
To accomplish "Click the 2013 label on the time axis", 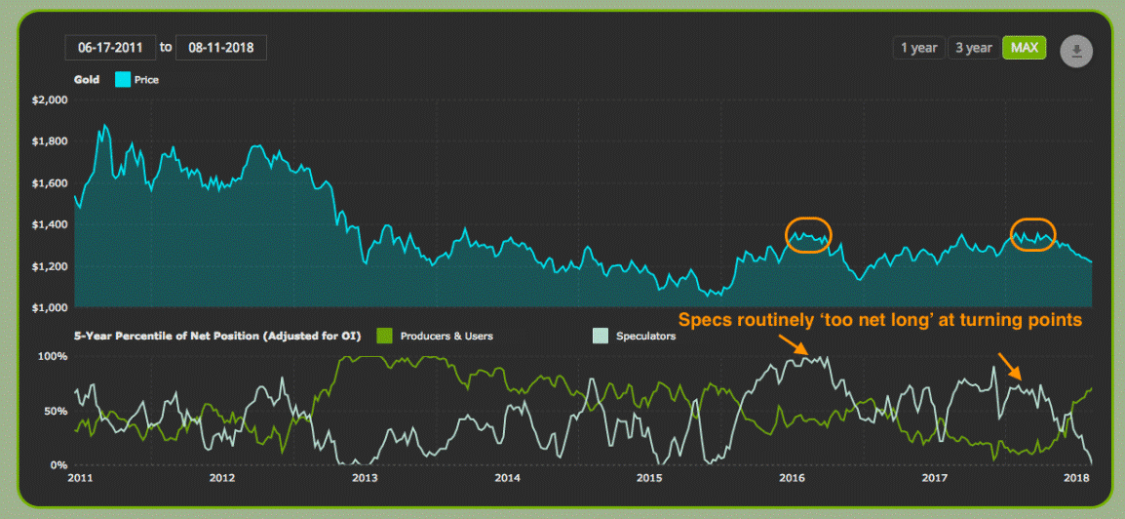I will 364,478.
